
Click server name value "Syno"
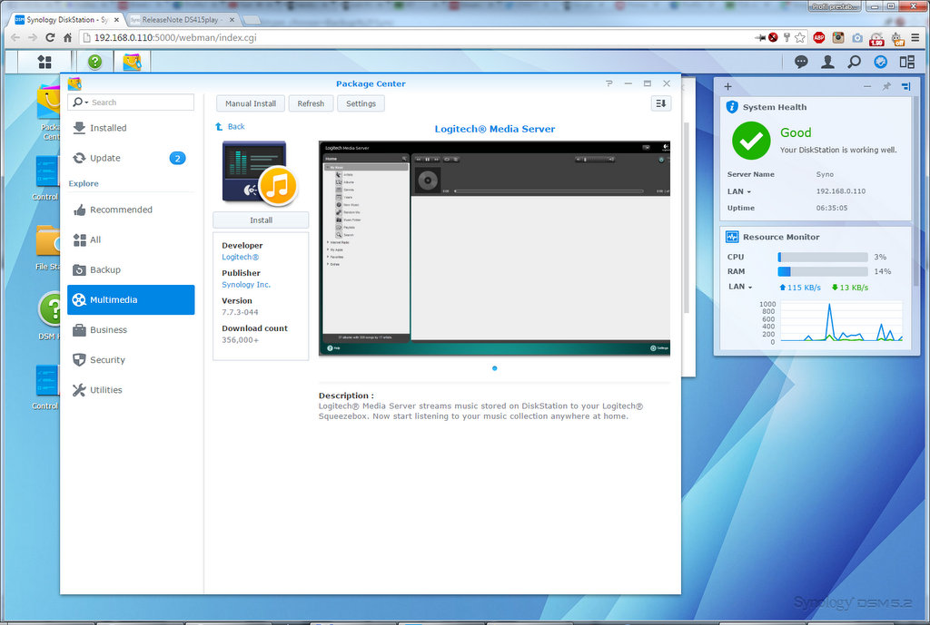point(825,175)
